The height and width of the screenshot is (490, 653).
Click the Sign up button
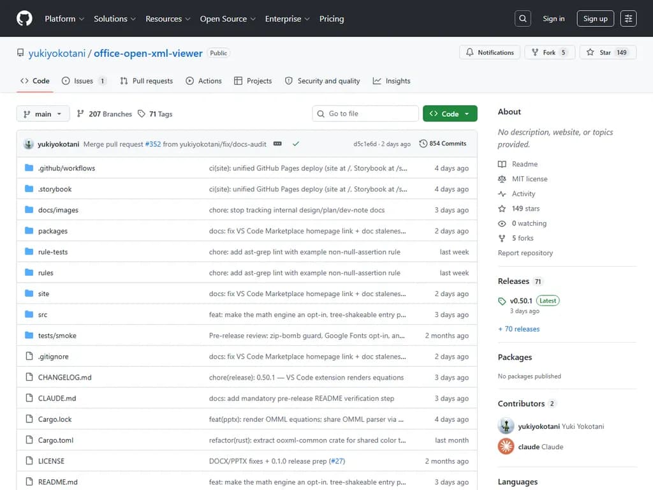[595, 19]
